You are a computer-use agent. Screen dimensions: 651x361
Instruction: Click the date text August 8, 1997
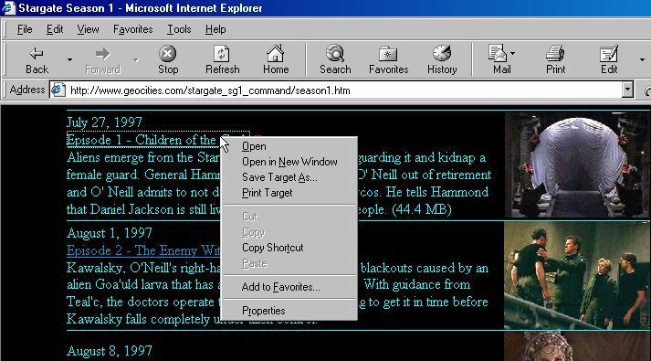pyautogui.click(x=110, y=351)
